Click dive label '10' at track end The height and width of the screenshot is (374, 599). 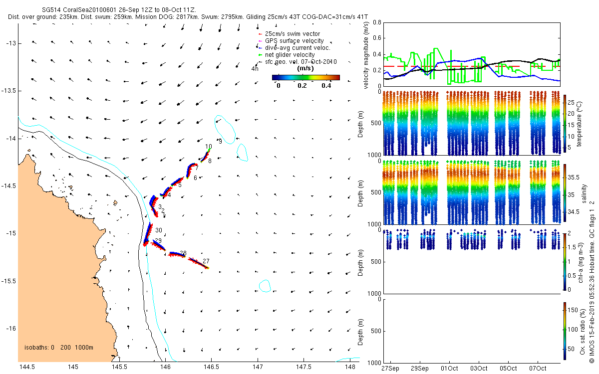pyautogui.click(x=209, y=147)
